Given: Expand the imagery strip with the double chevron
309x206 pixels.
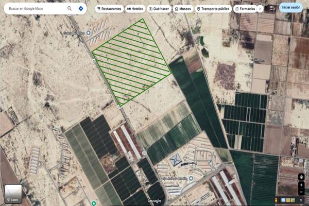Looking at the screenshot, I should tap(301, 200).
